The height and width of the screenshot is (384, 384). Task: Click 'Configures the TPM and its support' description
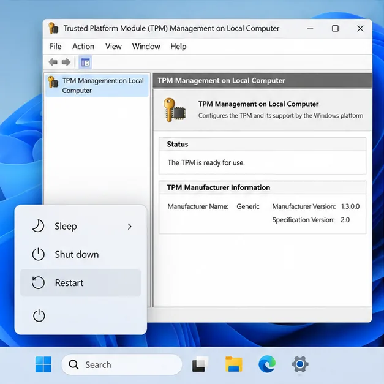tap(280, 115)
